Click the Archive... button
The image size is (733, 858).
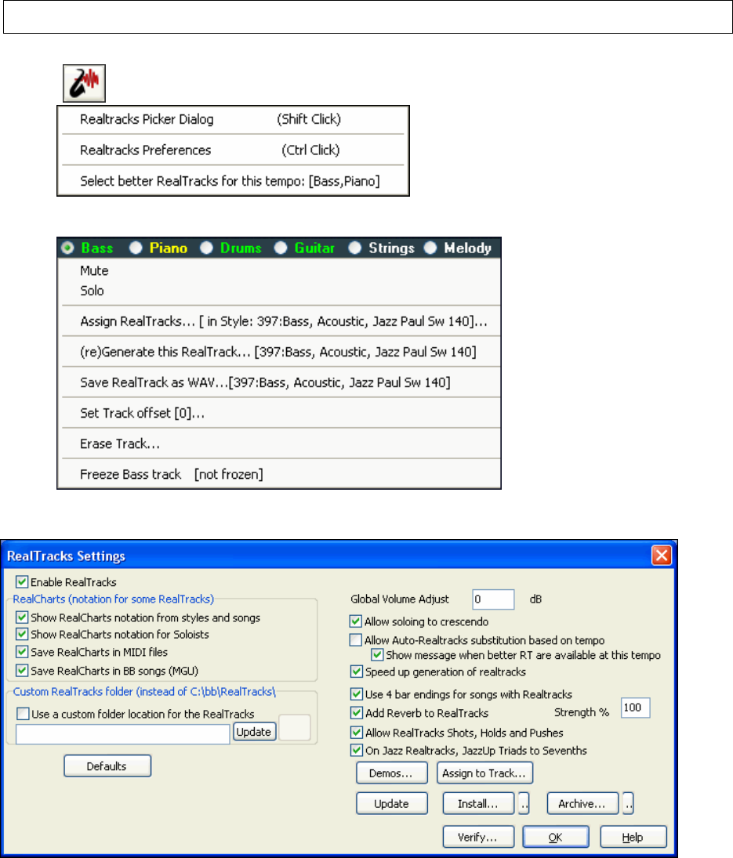click(x=582, y=803)
